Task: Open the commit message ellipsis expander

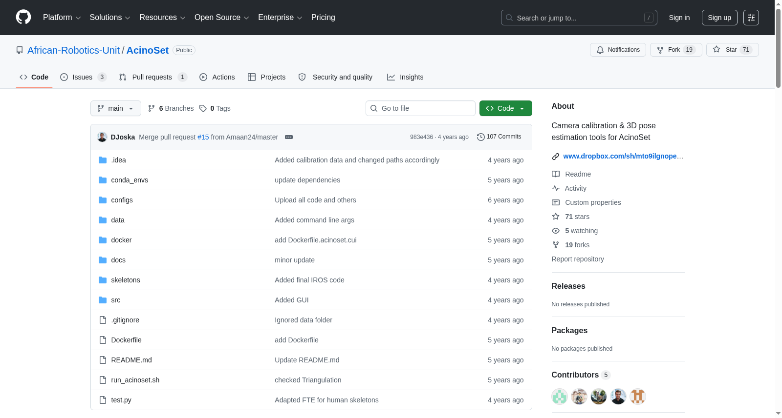Action: click(x=289, y=137)
